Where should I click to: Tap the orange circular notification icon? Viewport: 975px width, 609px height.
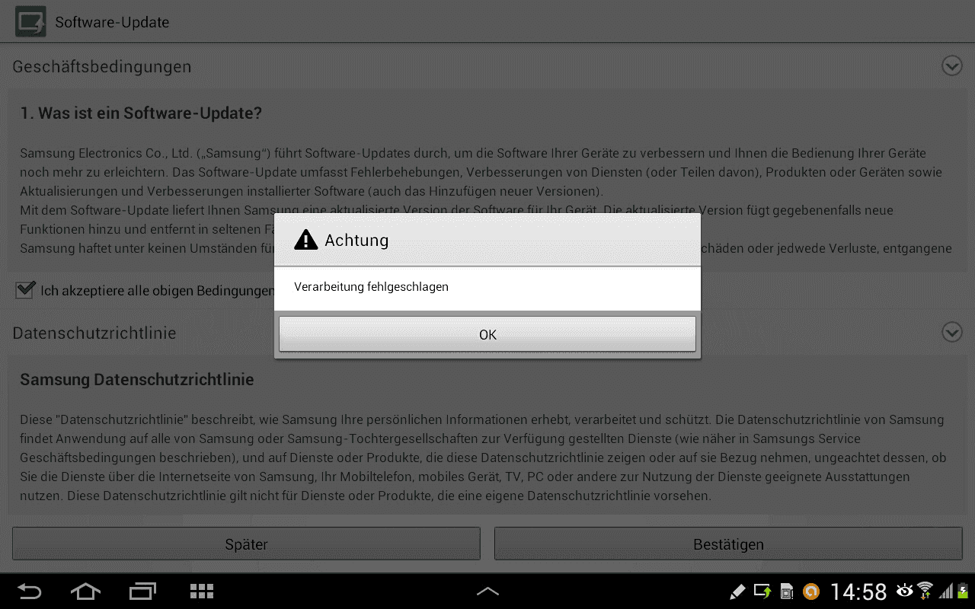point(811,591)
